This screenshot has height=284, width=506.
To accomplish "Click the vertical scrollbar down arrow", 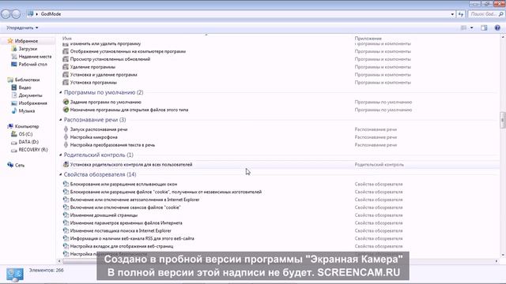I will [x=503, y=255].
